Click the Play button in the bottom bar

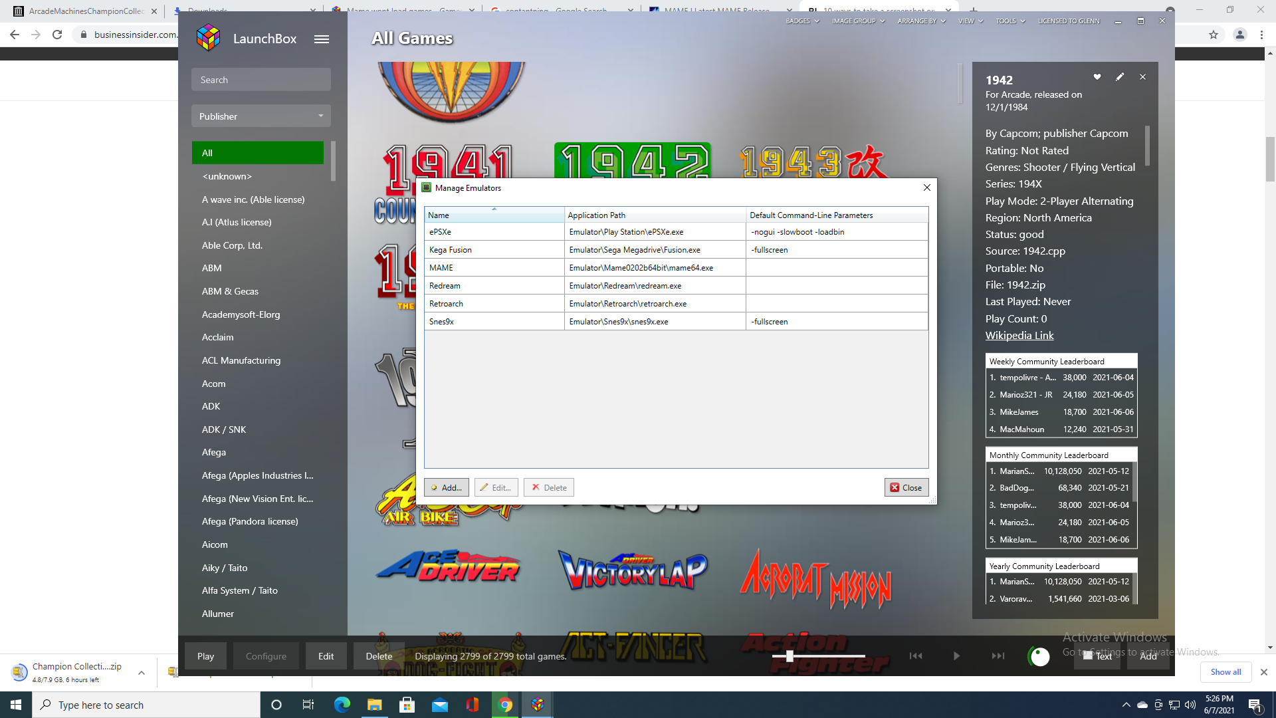pos(206,656)
